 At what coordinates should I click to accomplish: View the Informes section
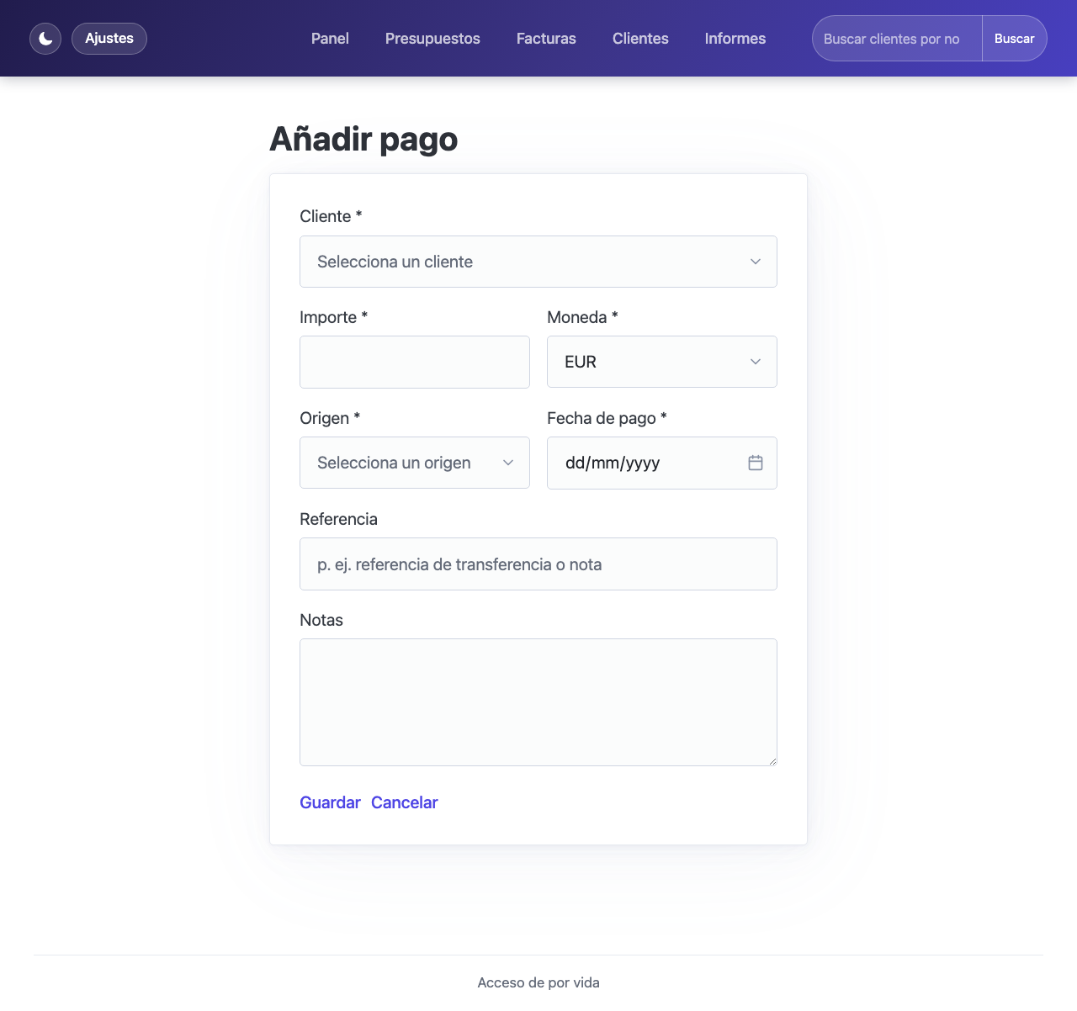(x=735, y=39)
